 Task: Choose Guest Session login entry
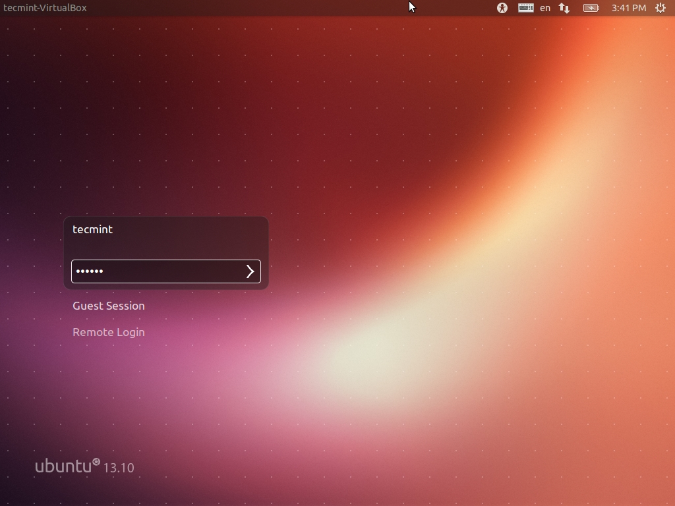point(109,306)
